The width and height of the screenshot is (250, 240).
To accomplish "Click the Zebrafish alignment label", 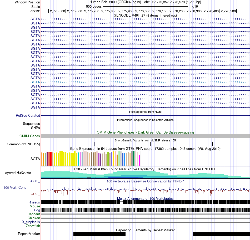I will pyautogui.click(x=33, y=226).
